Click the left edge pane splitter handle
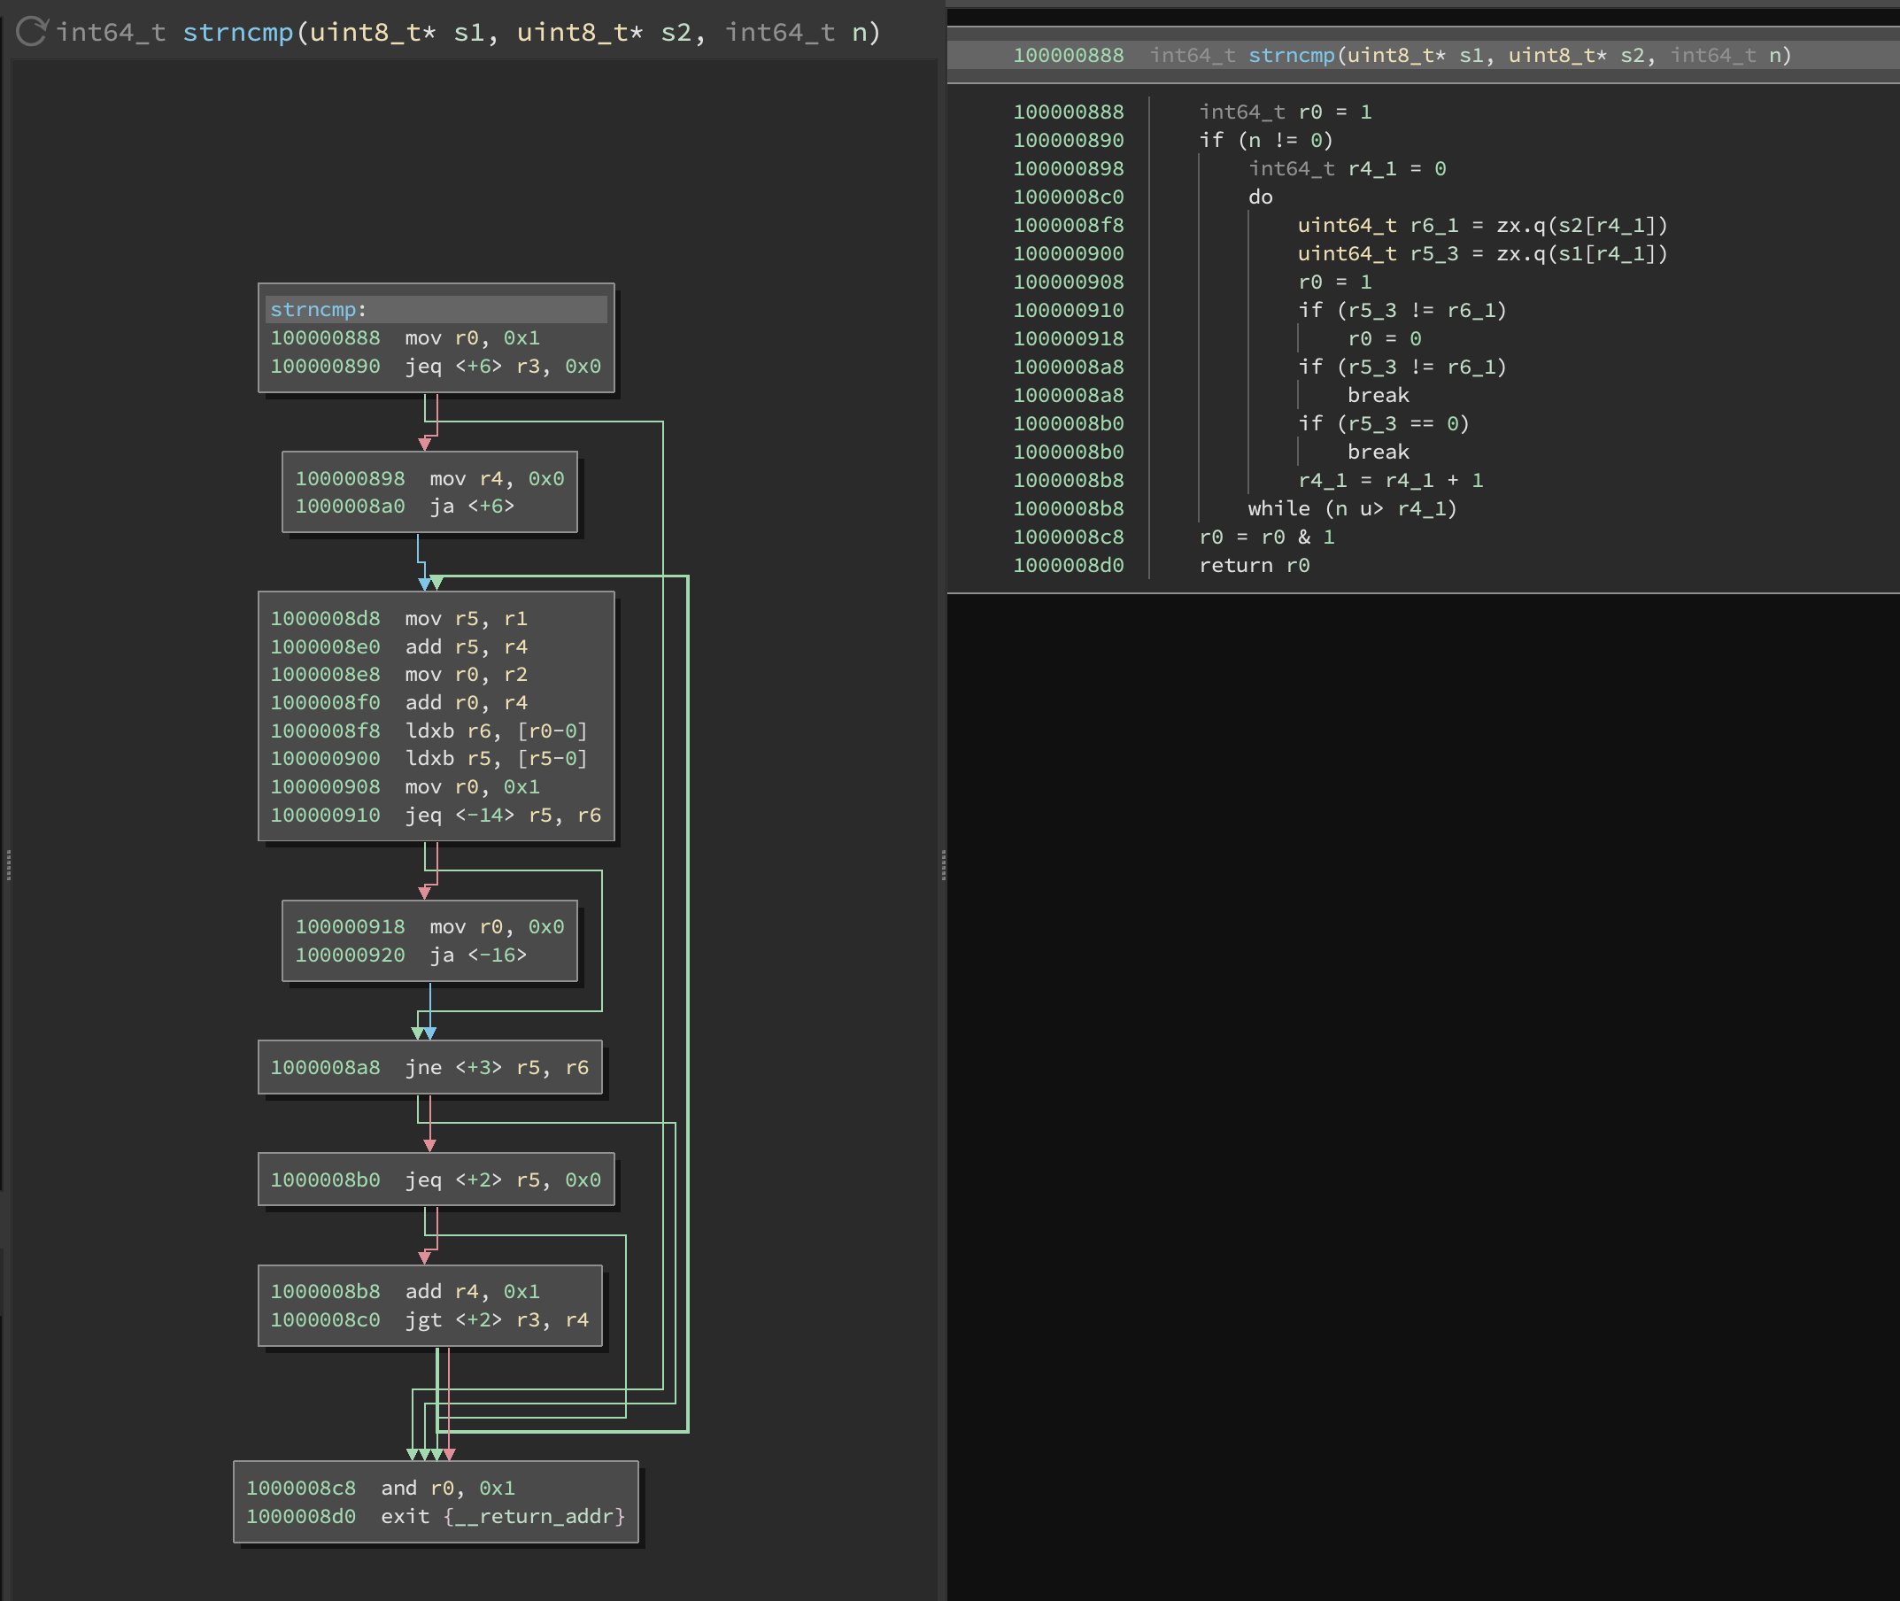The height and width of the screenshot is (1601, 1900). [x=8, y=865]
